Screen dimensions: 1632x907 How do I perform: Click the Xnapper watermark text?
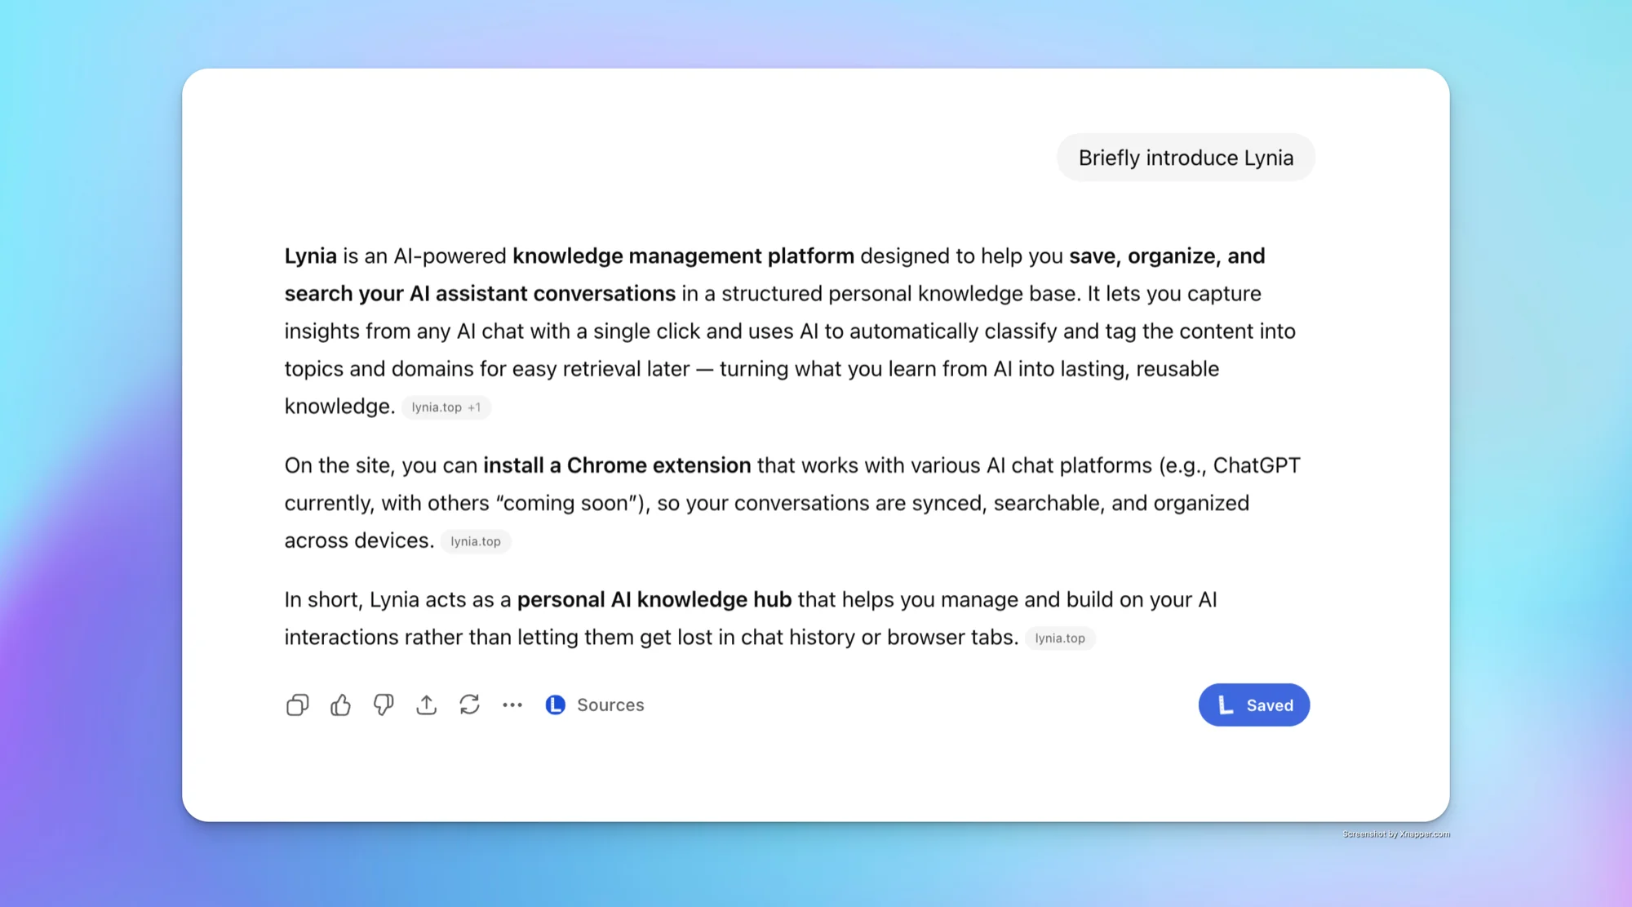1396,834
